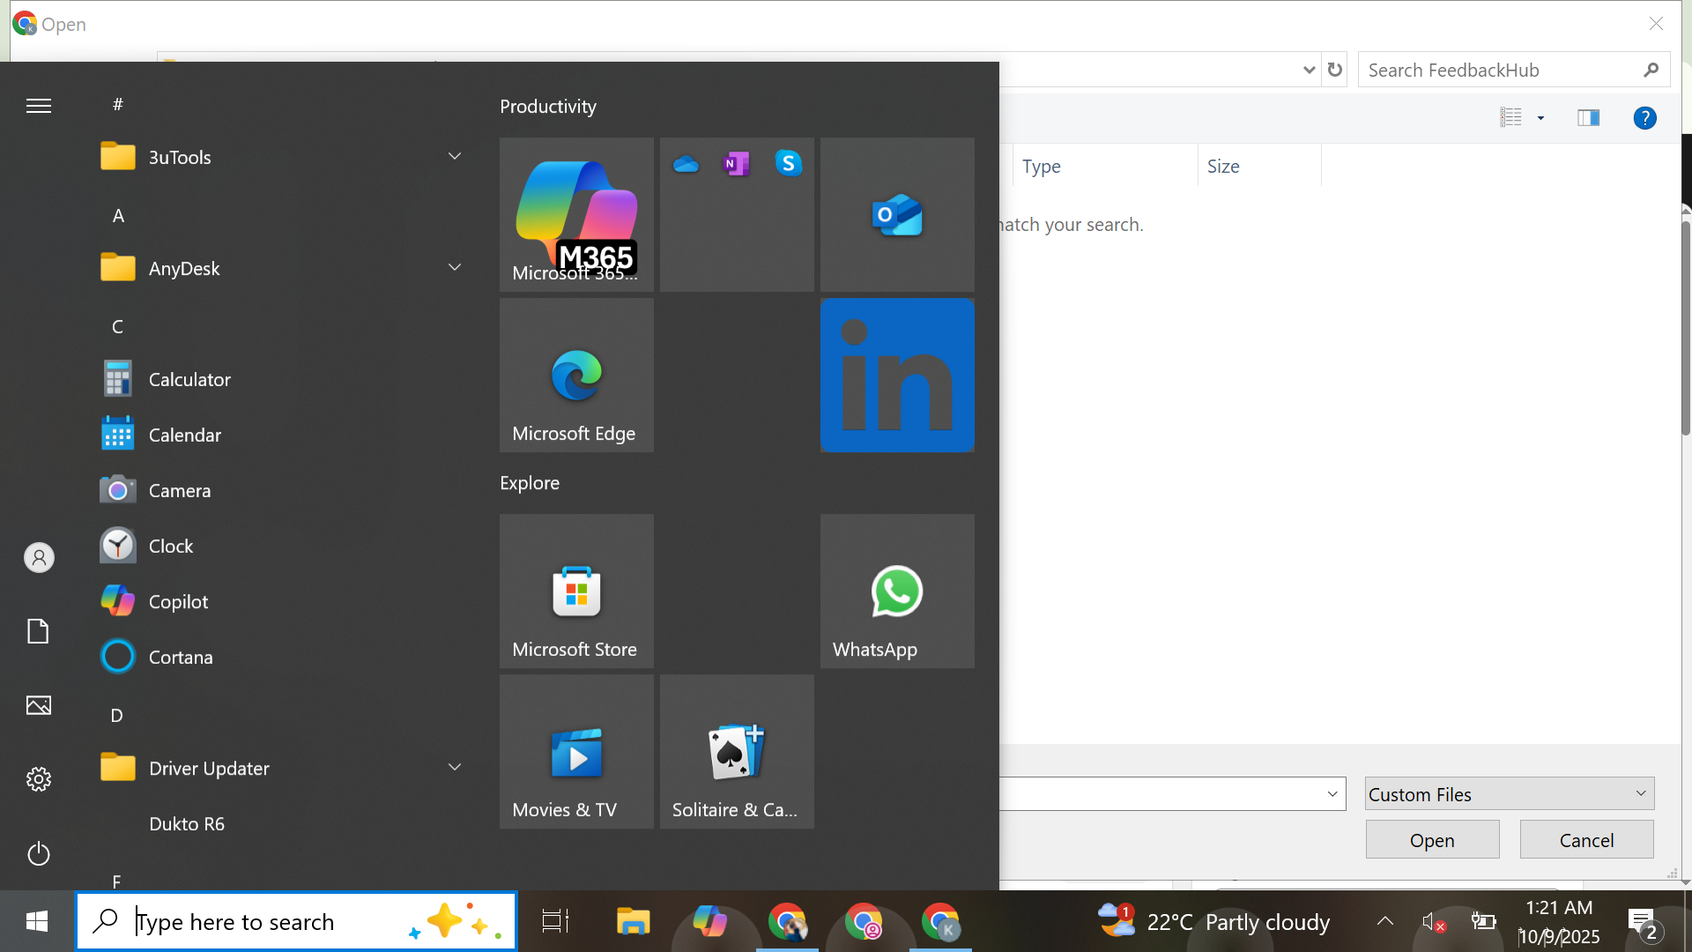
Task: Launch Microsoft Edge from tiles
Action: (576, 375)
